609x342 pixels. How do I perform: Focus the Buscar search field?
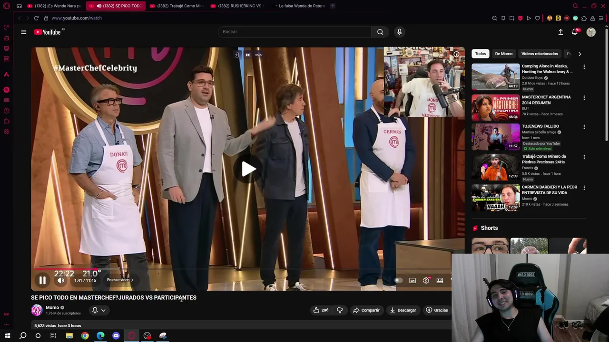(295, 32)
